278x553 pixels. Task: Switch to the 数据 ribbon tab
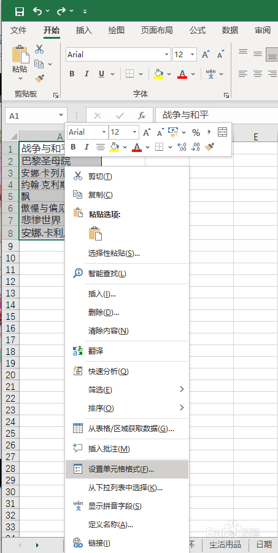coord(230,30)
